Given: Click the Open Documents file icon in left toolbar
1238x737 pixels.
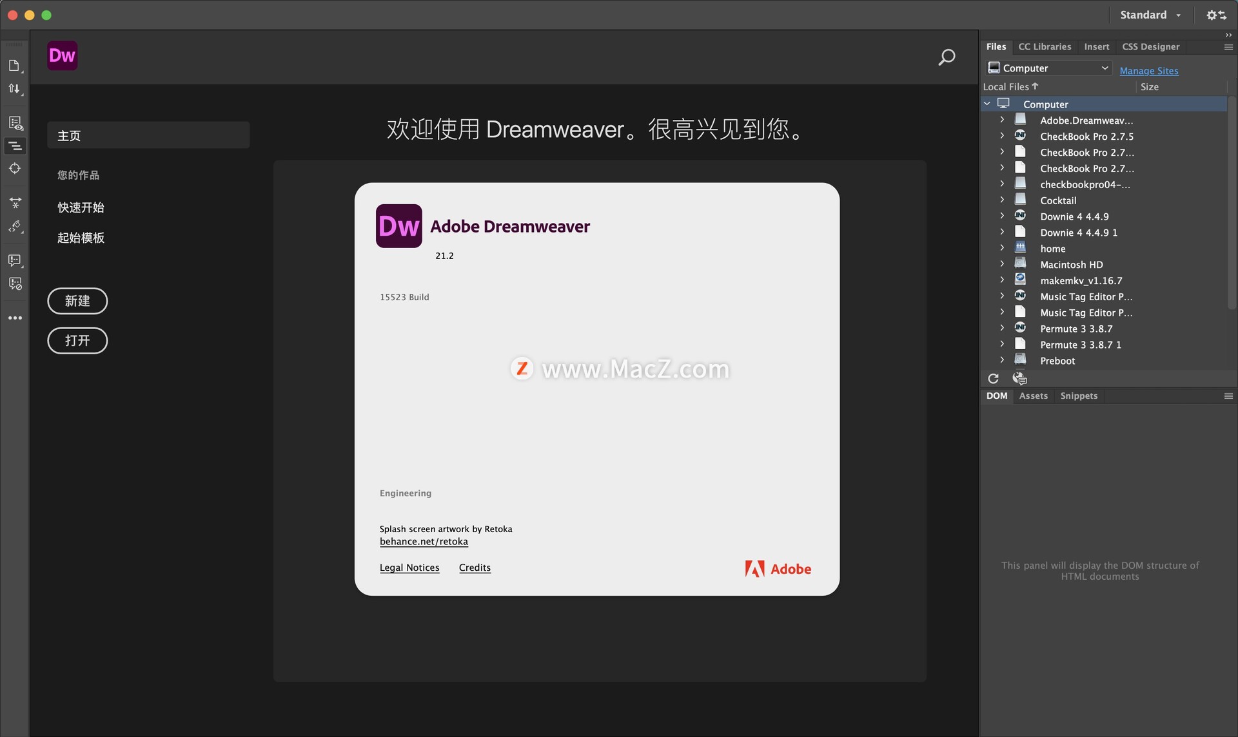Looking at the screenshot, I should (14, 66).
